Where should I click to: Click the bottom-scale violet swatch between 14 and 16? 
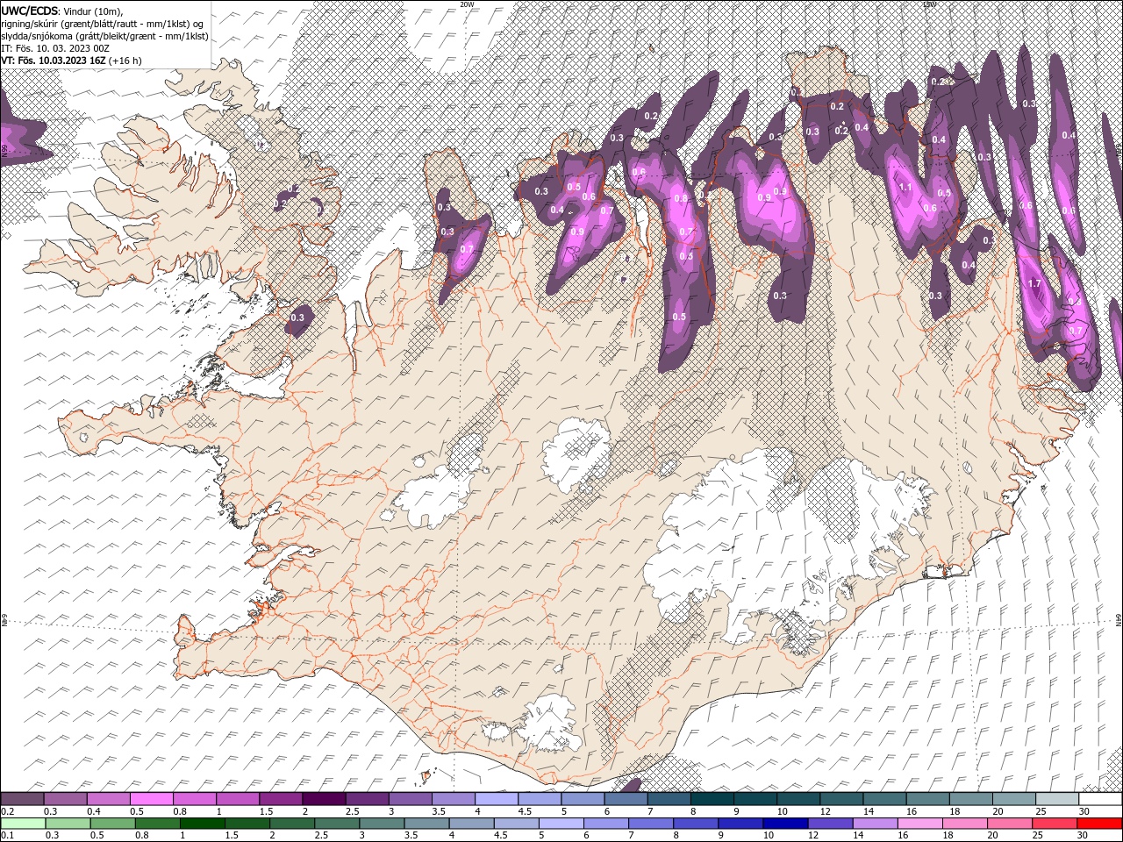point(874,823)
